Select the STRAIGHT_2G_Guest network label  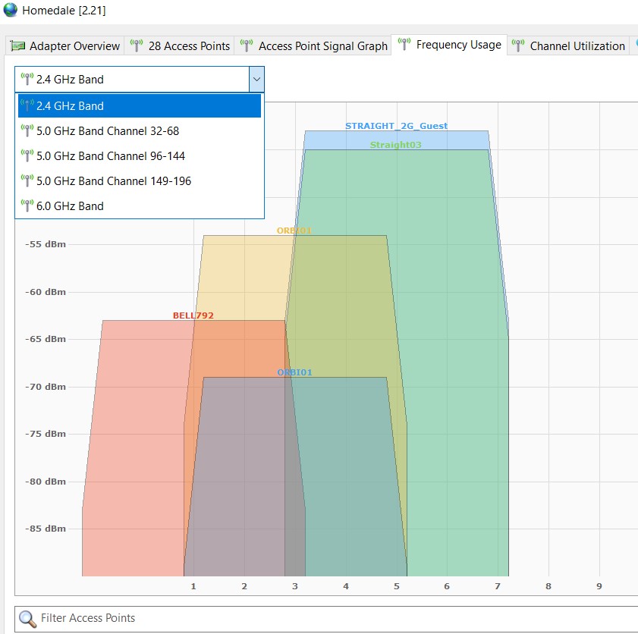(397, 126)
